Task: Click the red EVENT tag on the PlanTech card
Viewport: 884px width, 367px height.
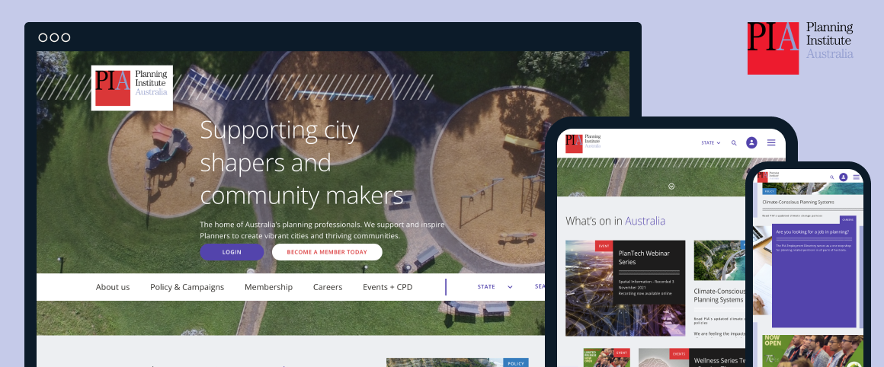Action: (x=604, y=246)
